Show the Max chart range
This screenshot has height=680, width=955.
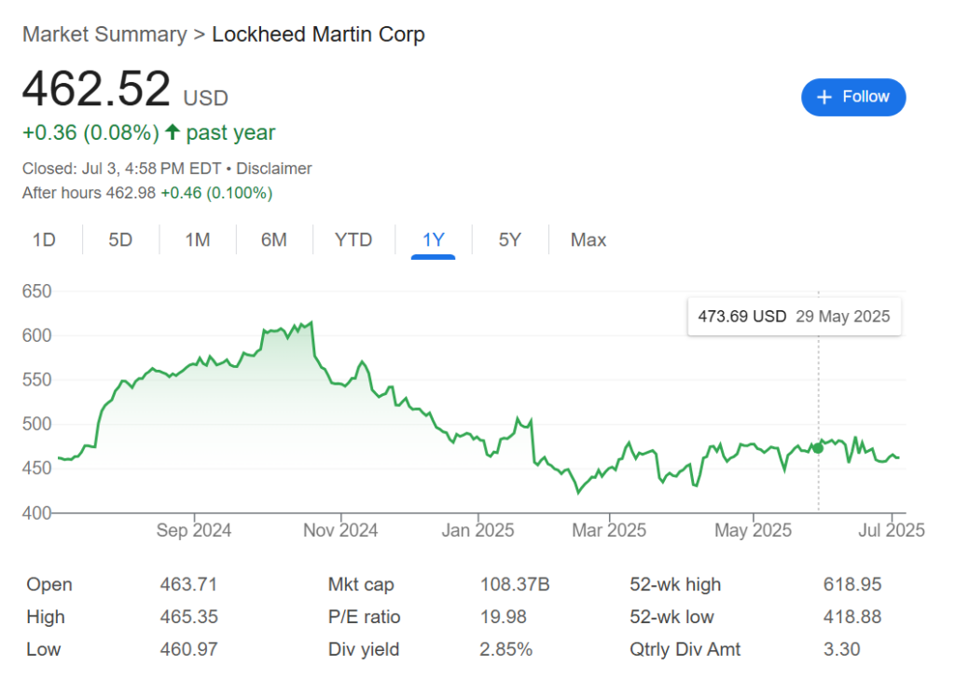click(x=588, y=239)
